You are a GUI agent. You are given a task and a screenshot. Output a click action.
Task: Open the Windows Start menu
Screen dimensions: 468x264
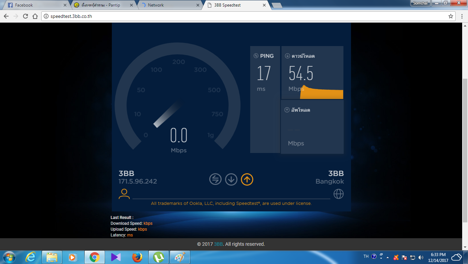9,257
